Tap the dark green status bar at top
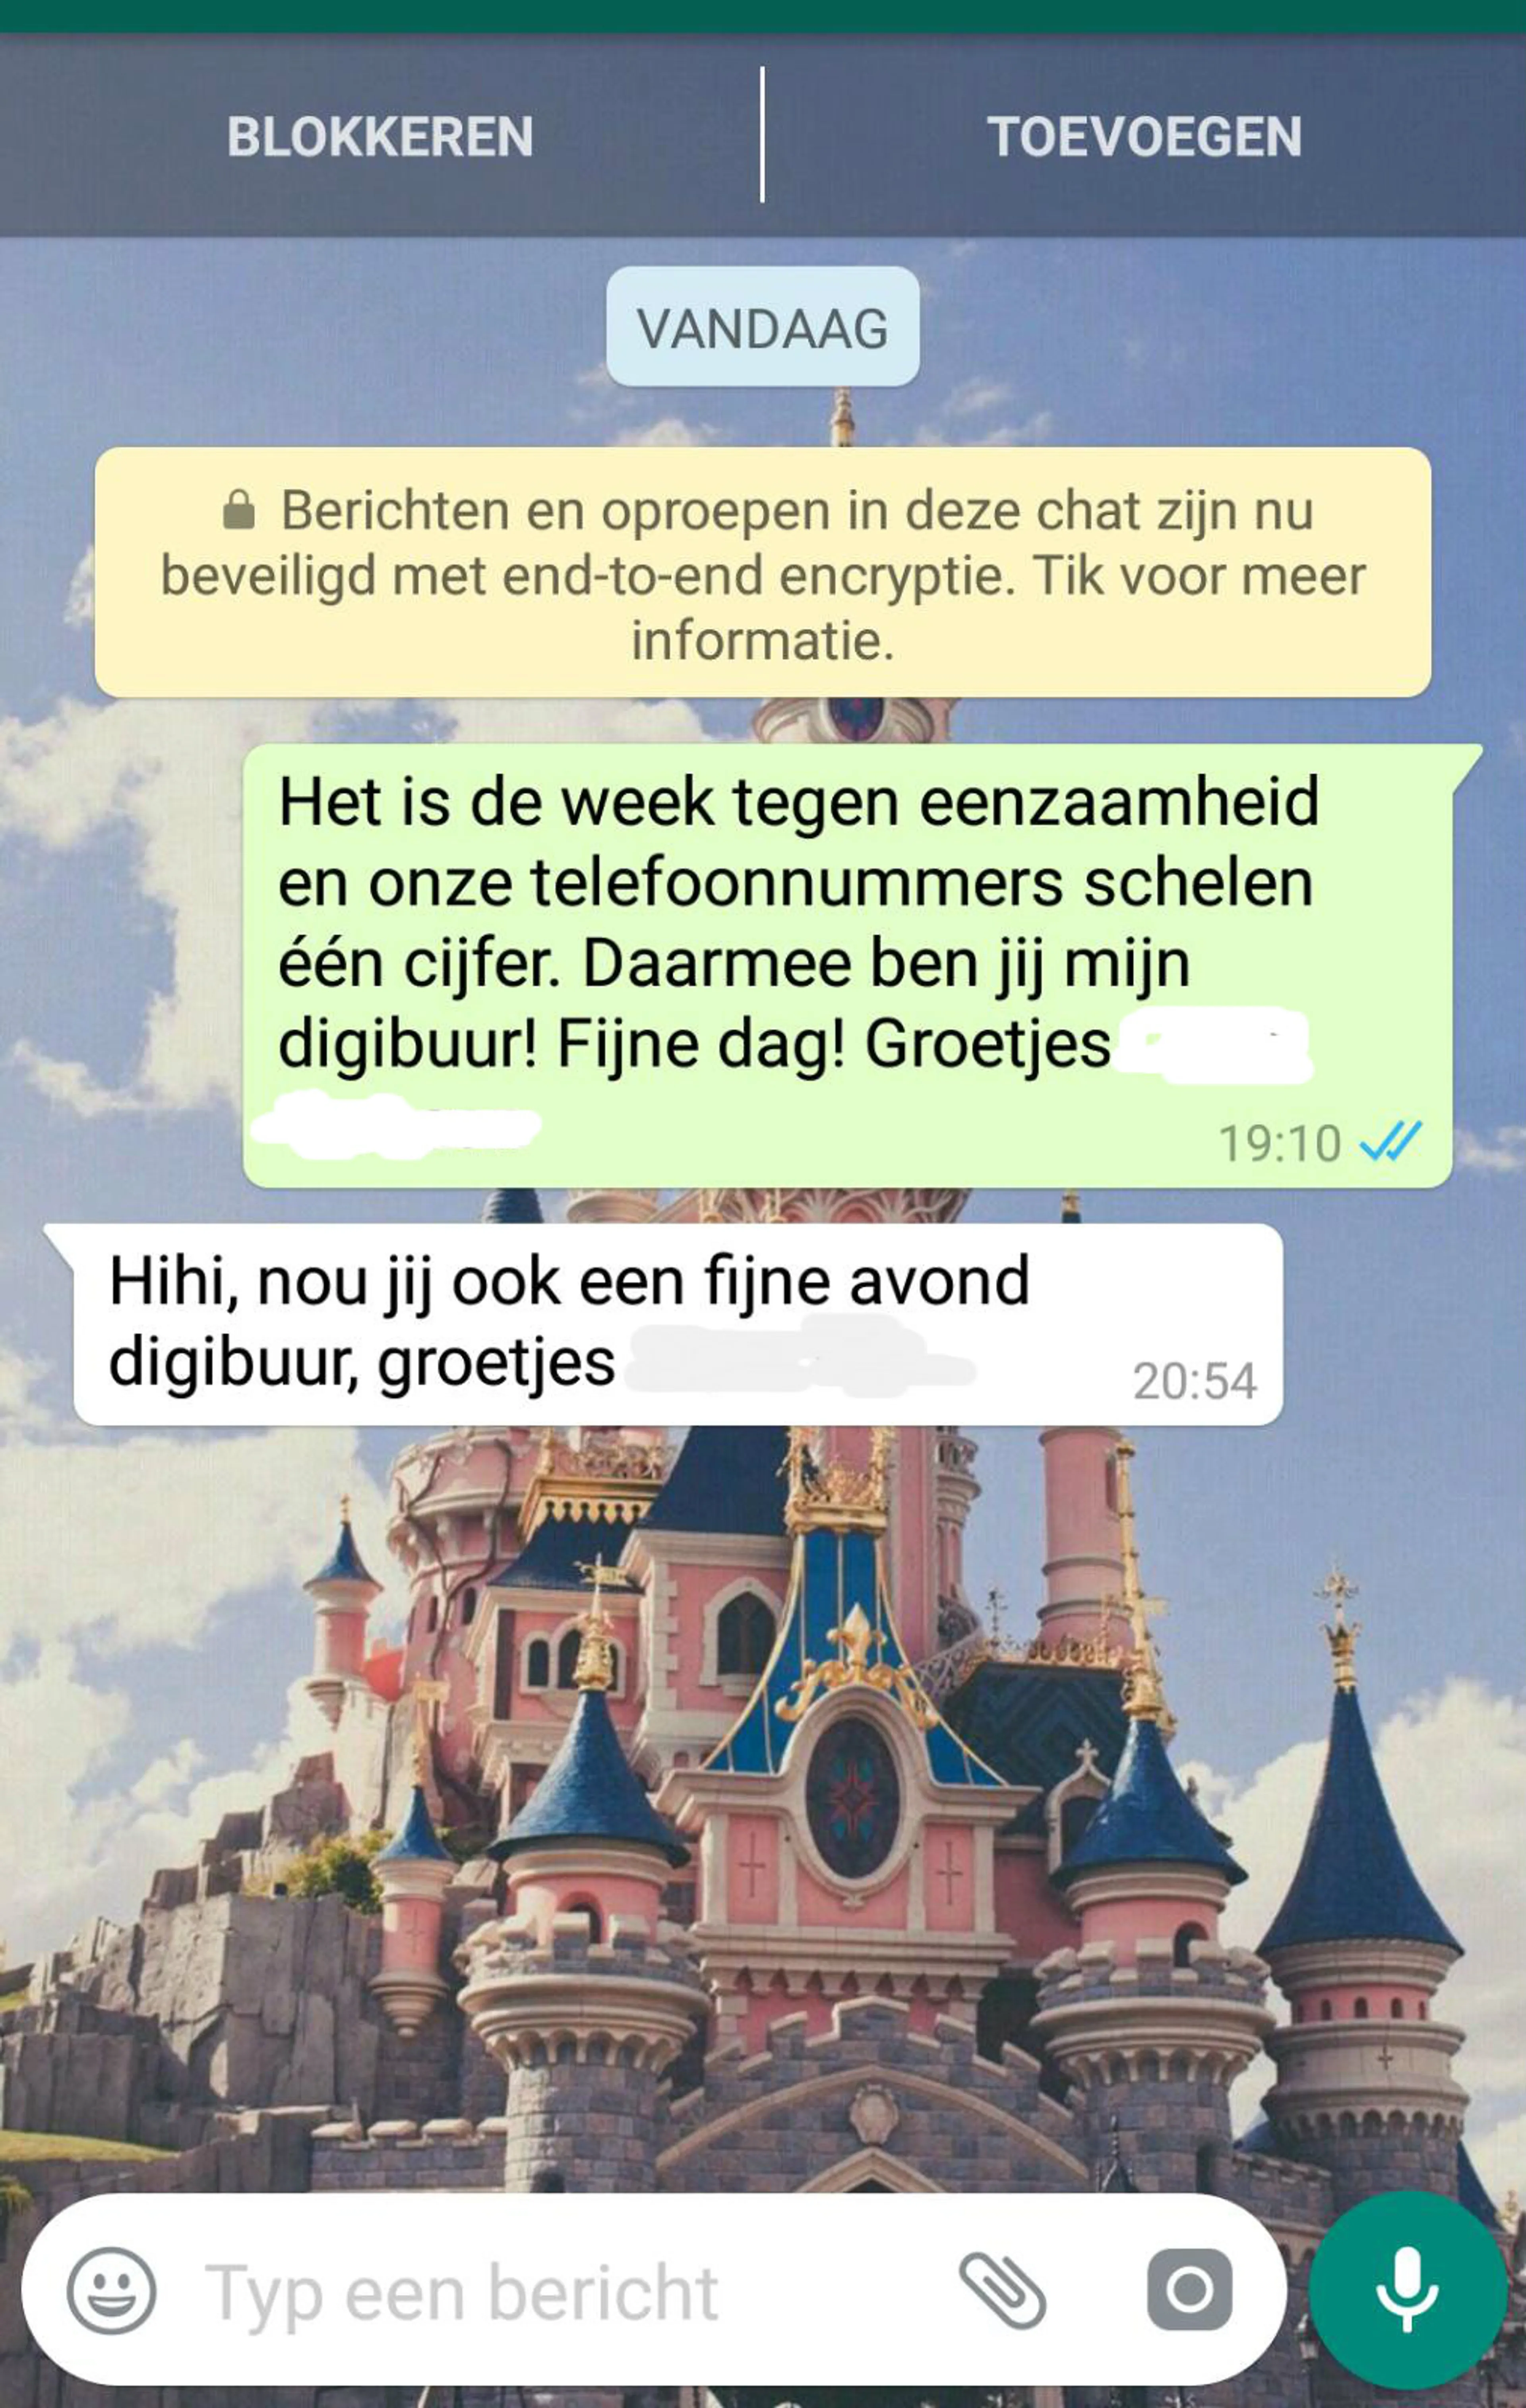1526x2408 pixels. (763, 16)
